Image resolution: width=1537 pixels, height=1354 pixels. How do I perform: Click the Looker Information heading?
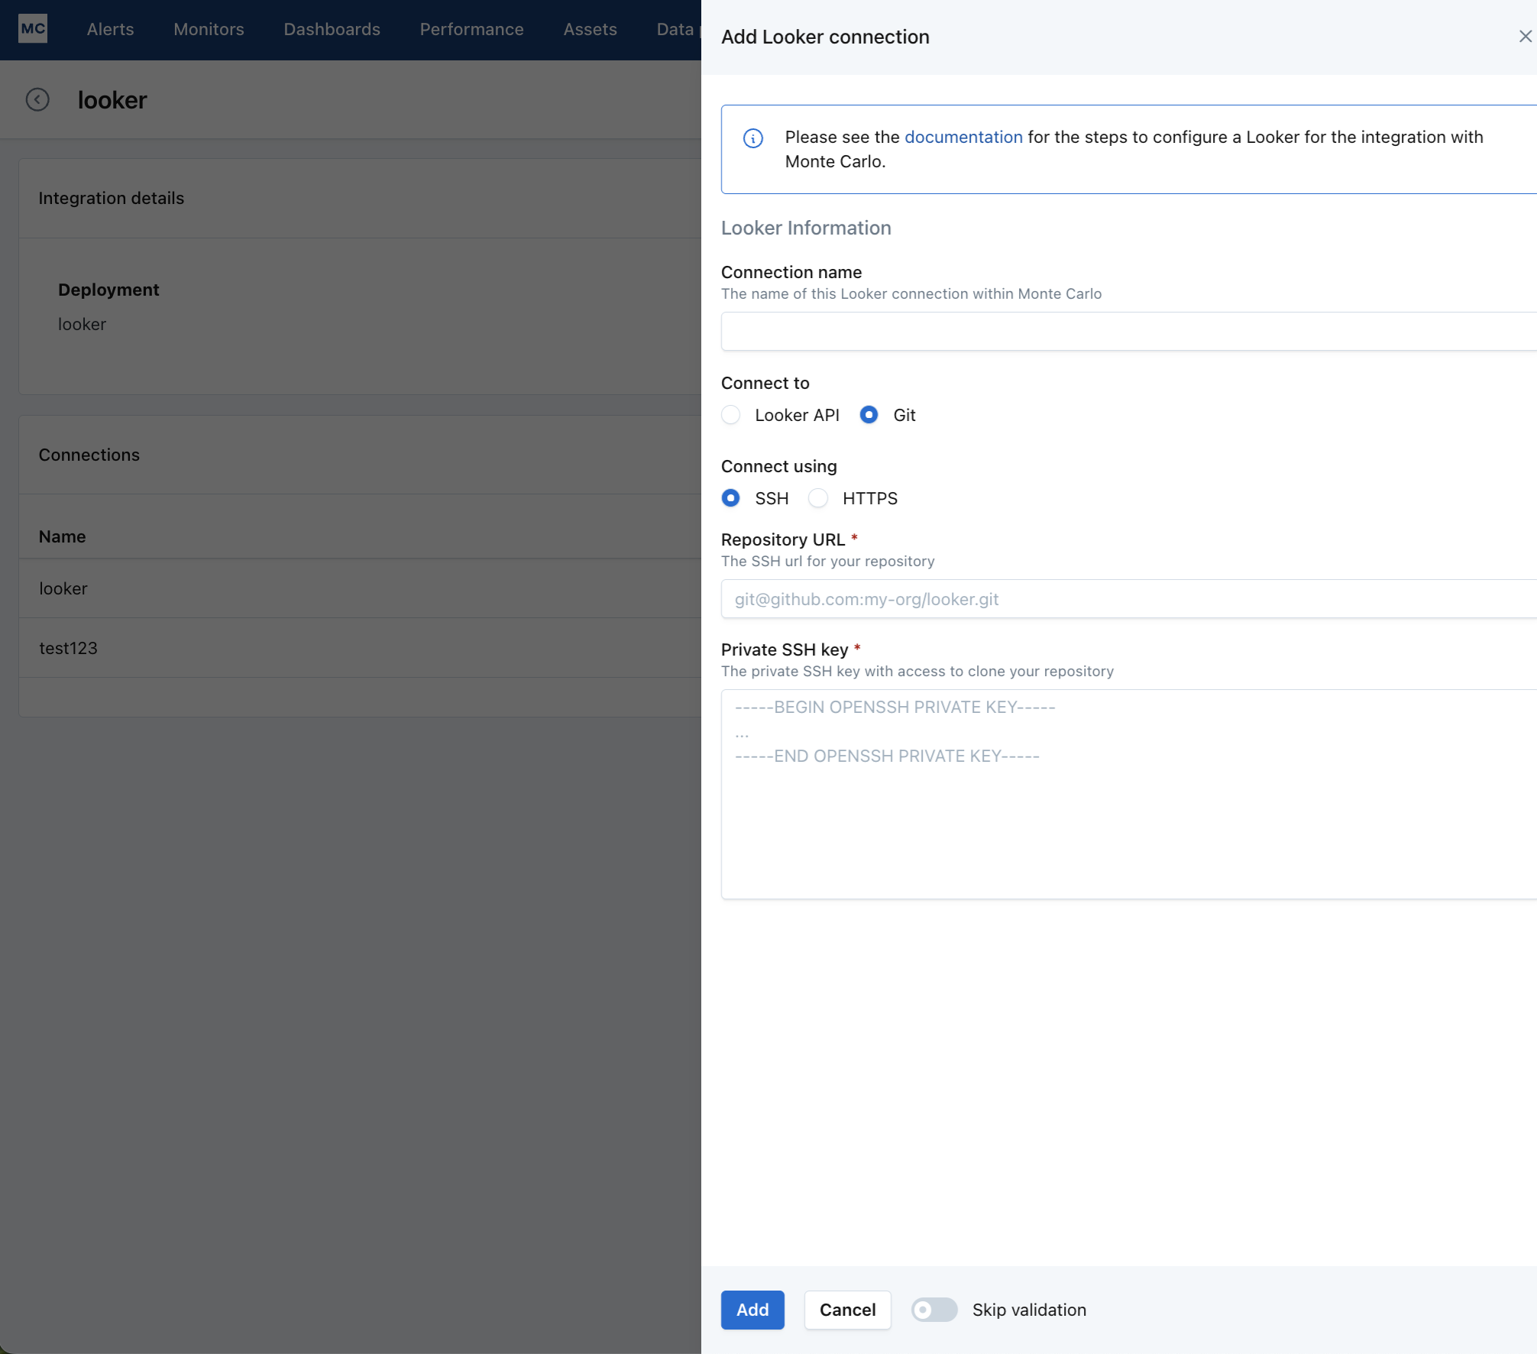(x=806, y=228)
